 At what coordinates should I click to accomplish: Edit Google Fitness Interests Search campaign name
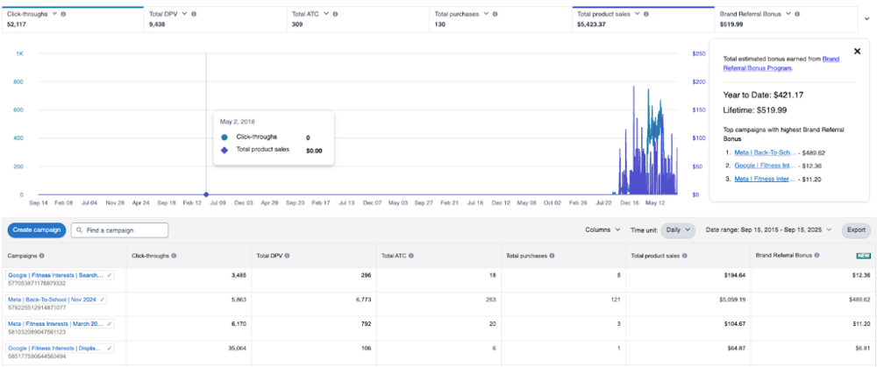point(110,275)
